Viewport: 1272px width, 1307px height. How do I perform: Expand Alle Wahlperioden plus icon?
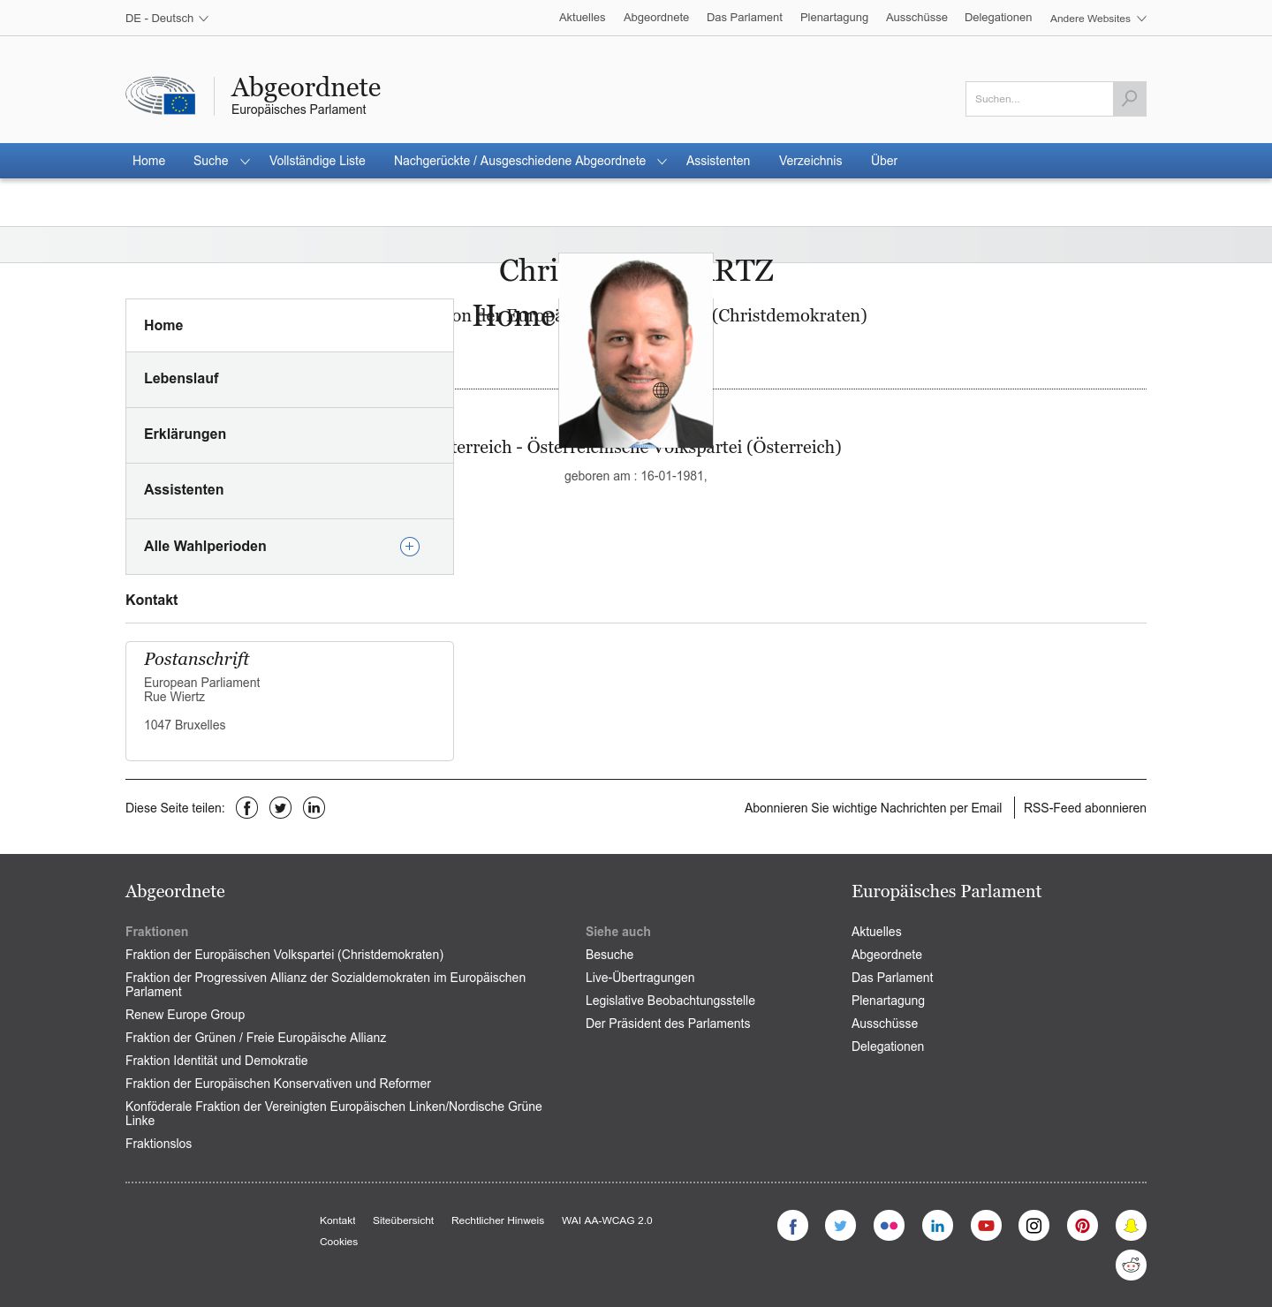point(410,547)
